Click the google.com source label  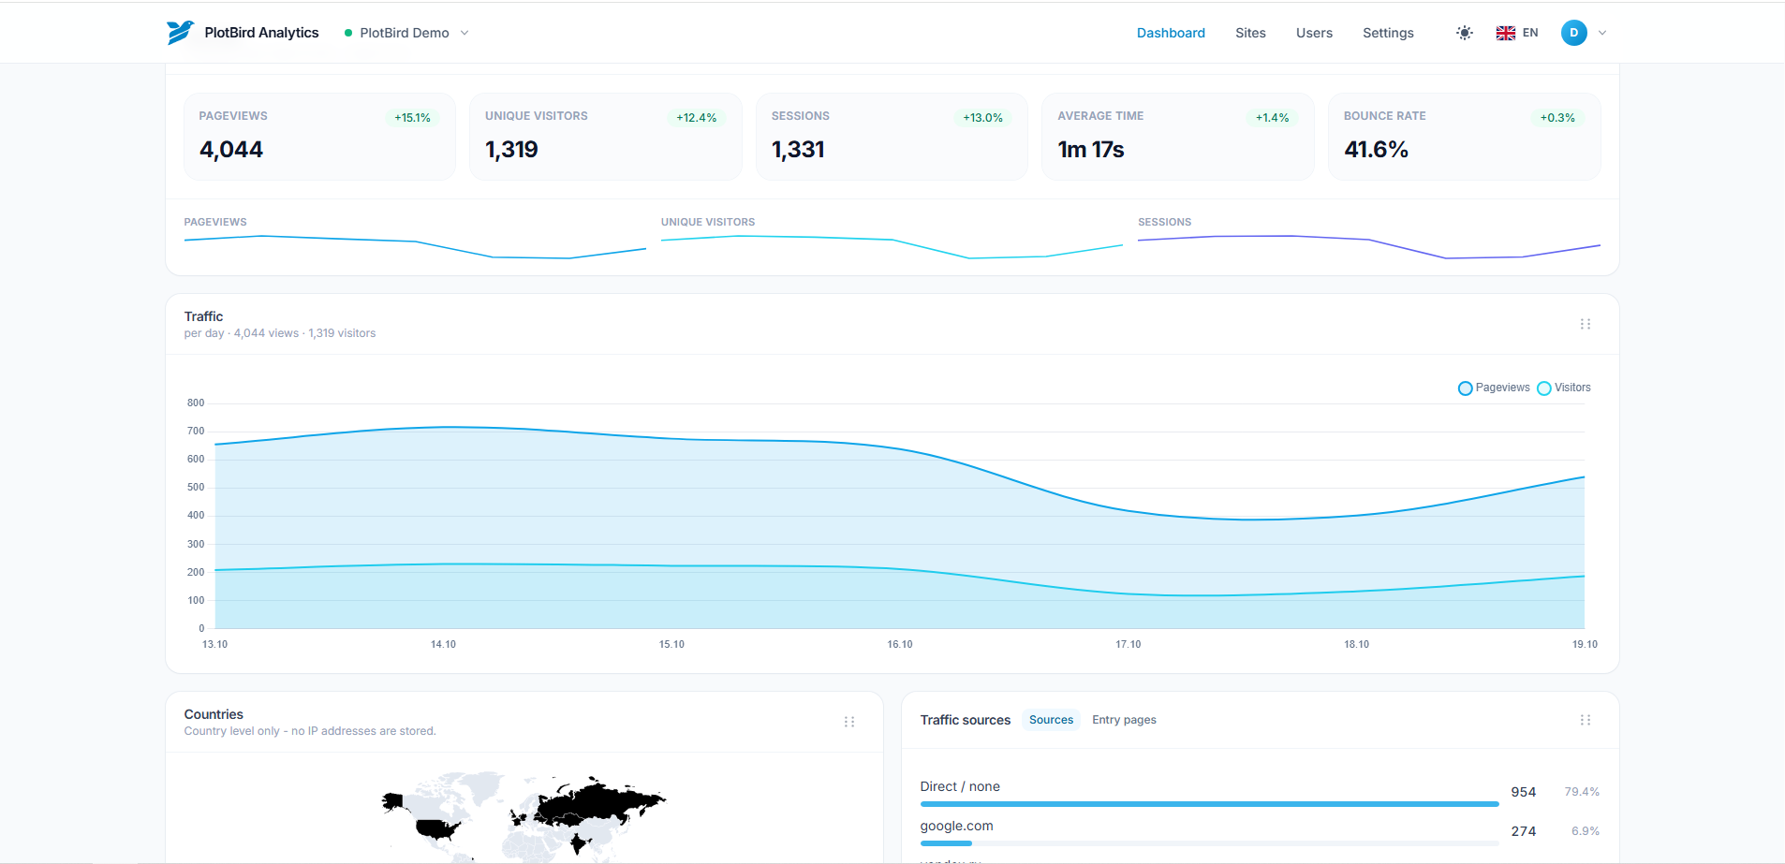point(956,826)
